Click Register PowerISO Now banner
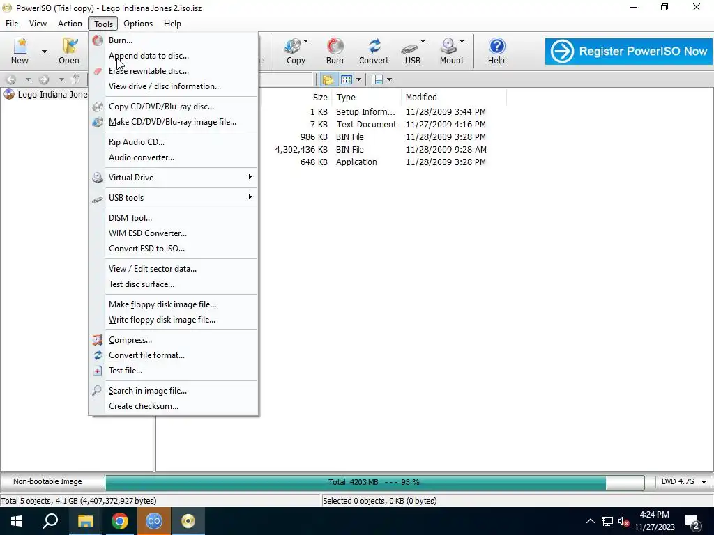Screen dimensions: 714x535 (629, 51)
